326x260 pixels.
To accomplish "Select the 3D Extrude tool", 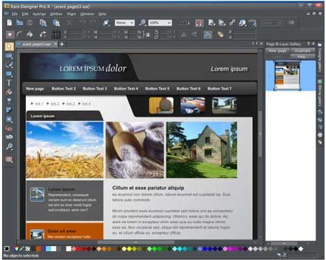I will 9,137.
